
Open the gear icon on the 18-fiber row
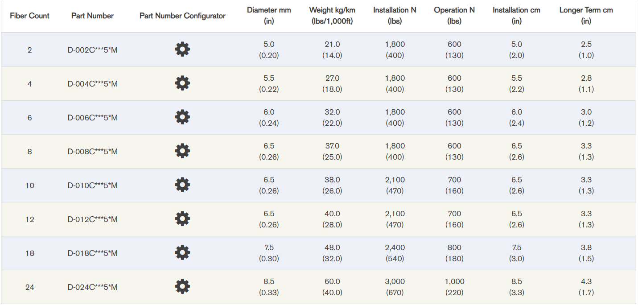coord(182,252)
